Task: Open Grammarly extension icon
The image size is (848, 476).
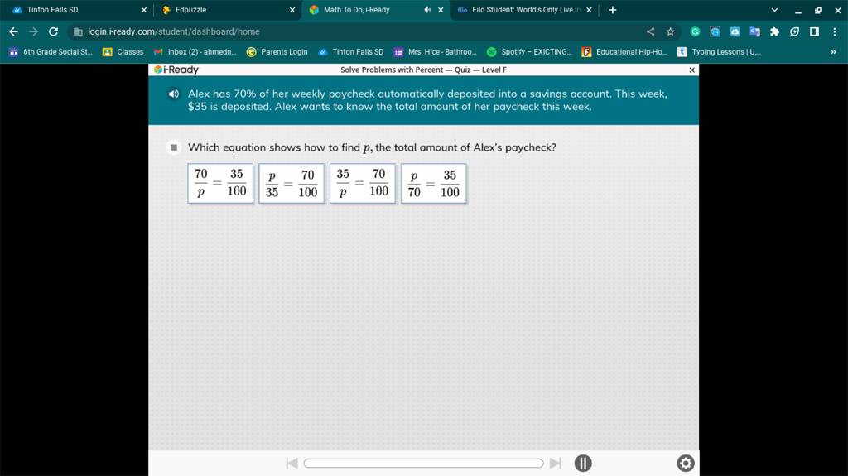Action: (x=695, y=31)
